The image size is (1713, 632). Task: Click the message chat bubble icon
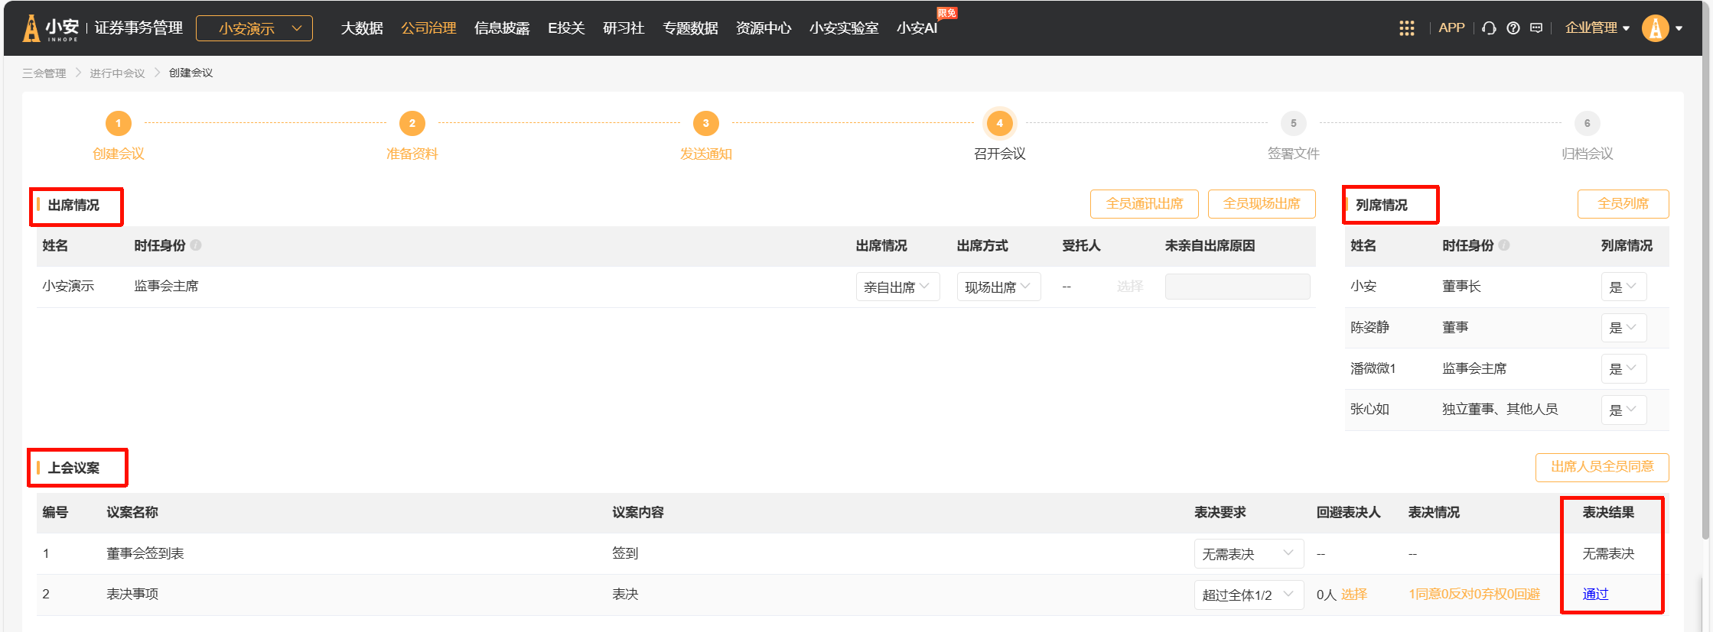(x=1536, y=28)
